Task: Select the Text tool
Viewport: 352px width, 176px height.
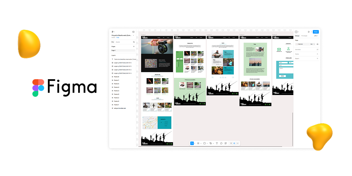Action: (x=217, y=143)
